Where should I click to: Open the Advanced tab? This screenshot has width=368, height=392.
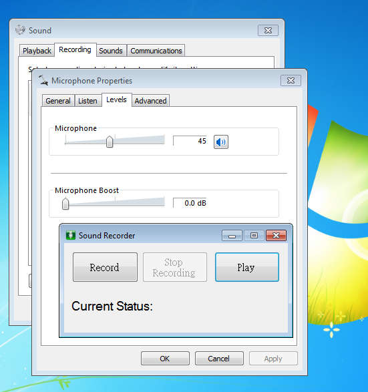point(150,101)
